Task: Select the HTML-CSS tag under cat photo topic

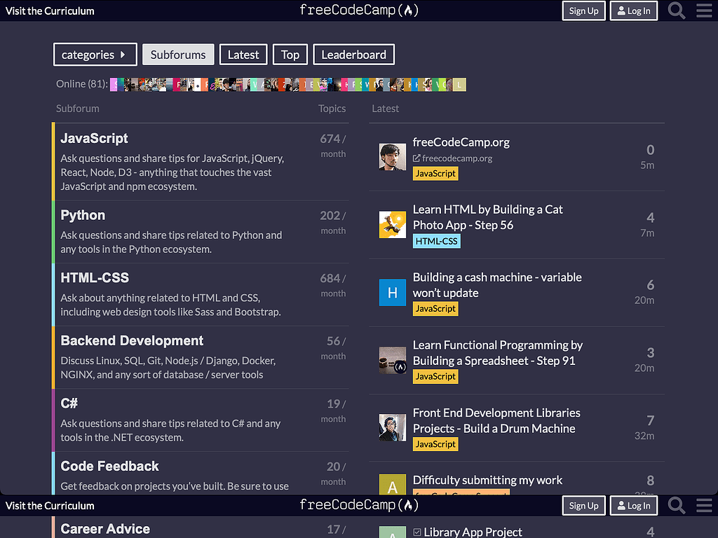Action: (x=436, y=240)
